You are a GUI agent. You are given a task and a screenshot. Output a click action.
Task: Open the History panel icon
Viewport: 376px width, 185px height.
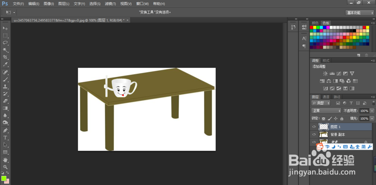click(x=293, y=27)
